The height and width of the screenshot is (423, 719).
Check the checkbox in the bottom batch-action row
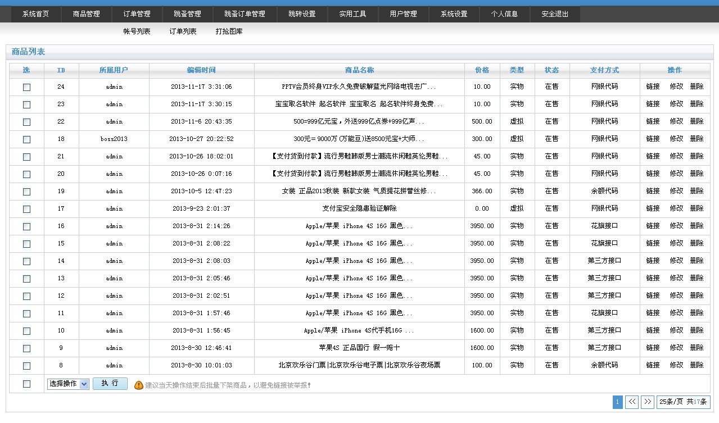click(25, 384)
